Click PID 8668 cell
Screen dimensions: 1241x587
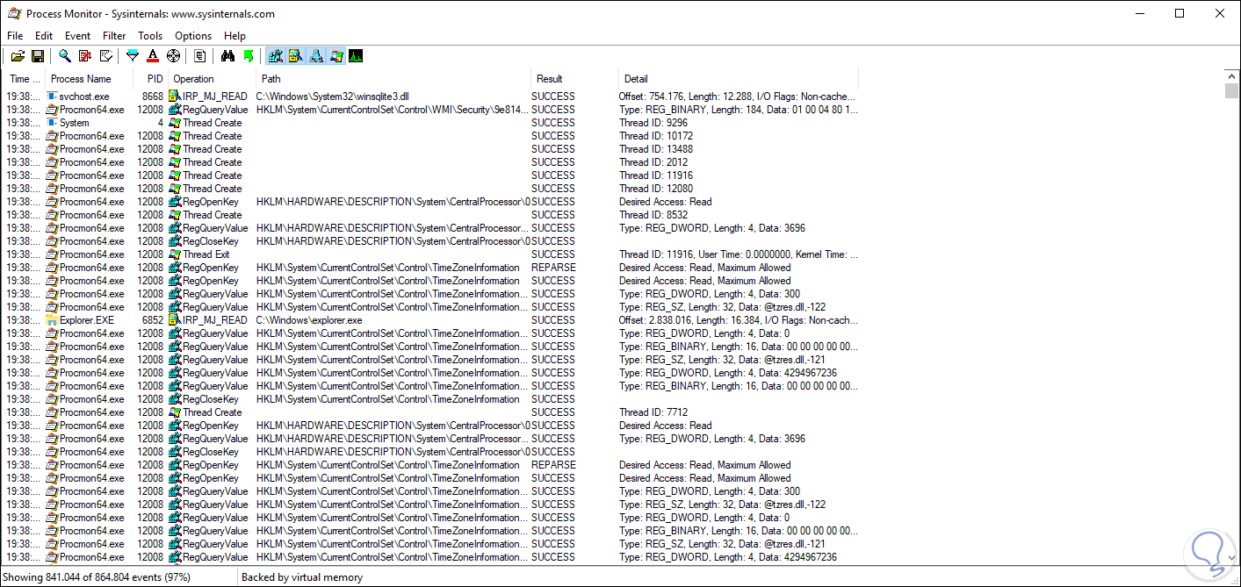pos(153,97)
